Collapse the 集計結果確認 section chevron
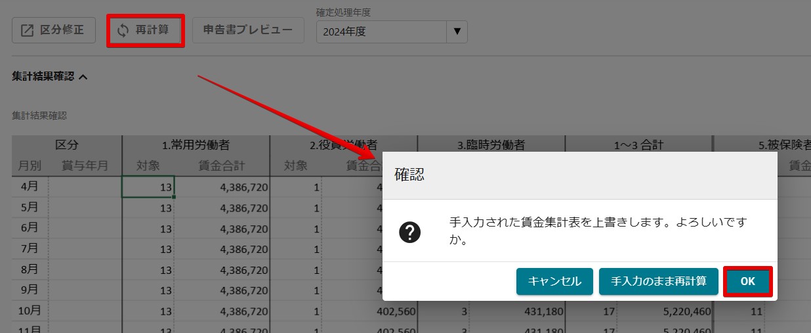The image size is (811, 333). click(x=83, y=77)
